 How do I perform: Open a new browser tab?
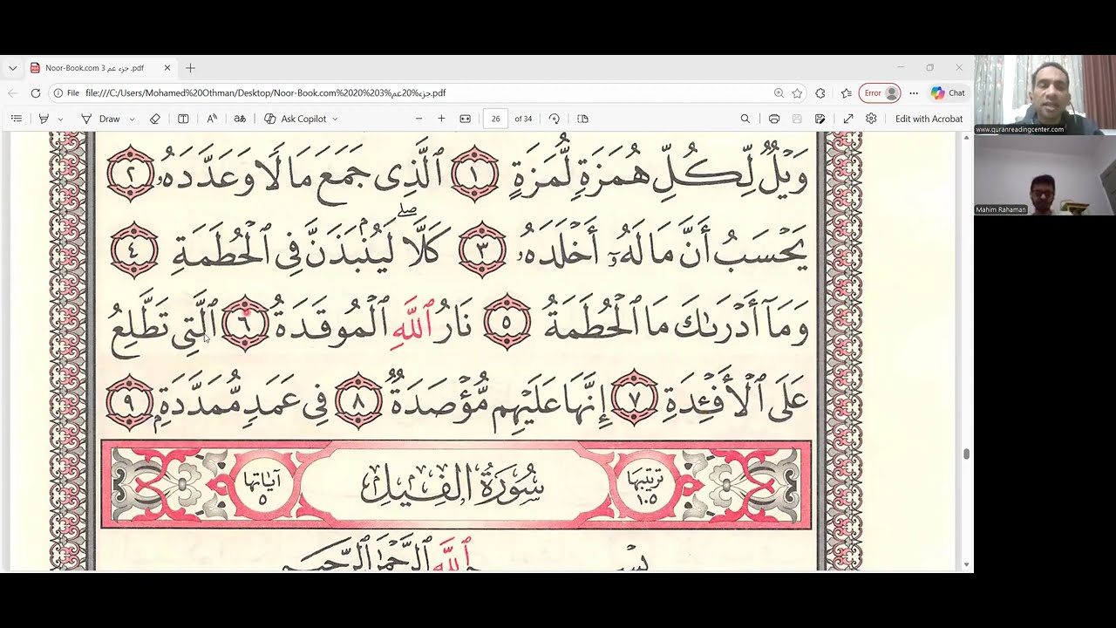coord(190,67)
